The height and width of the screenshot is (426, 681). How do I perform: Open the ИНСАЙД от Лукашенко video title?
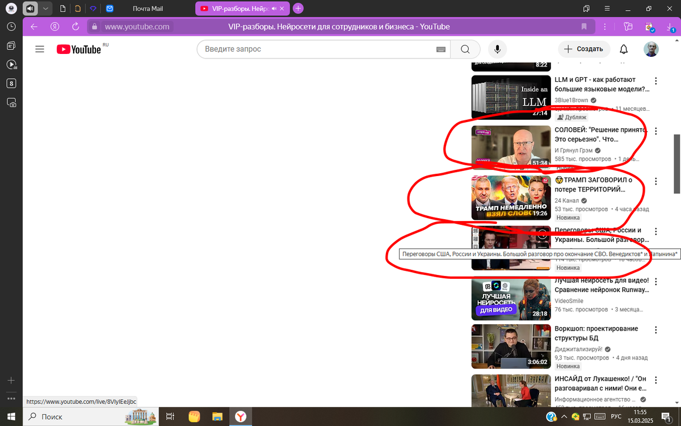tap(600, 383)
